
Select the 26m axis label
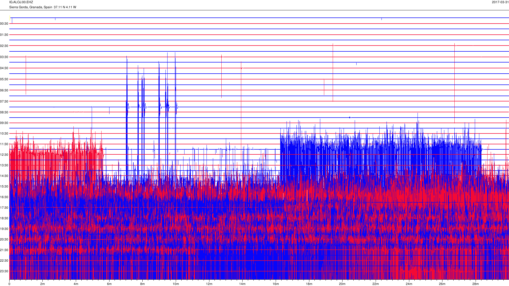(x=442, y=284)
